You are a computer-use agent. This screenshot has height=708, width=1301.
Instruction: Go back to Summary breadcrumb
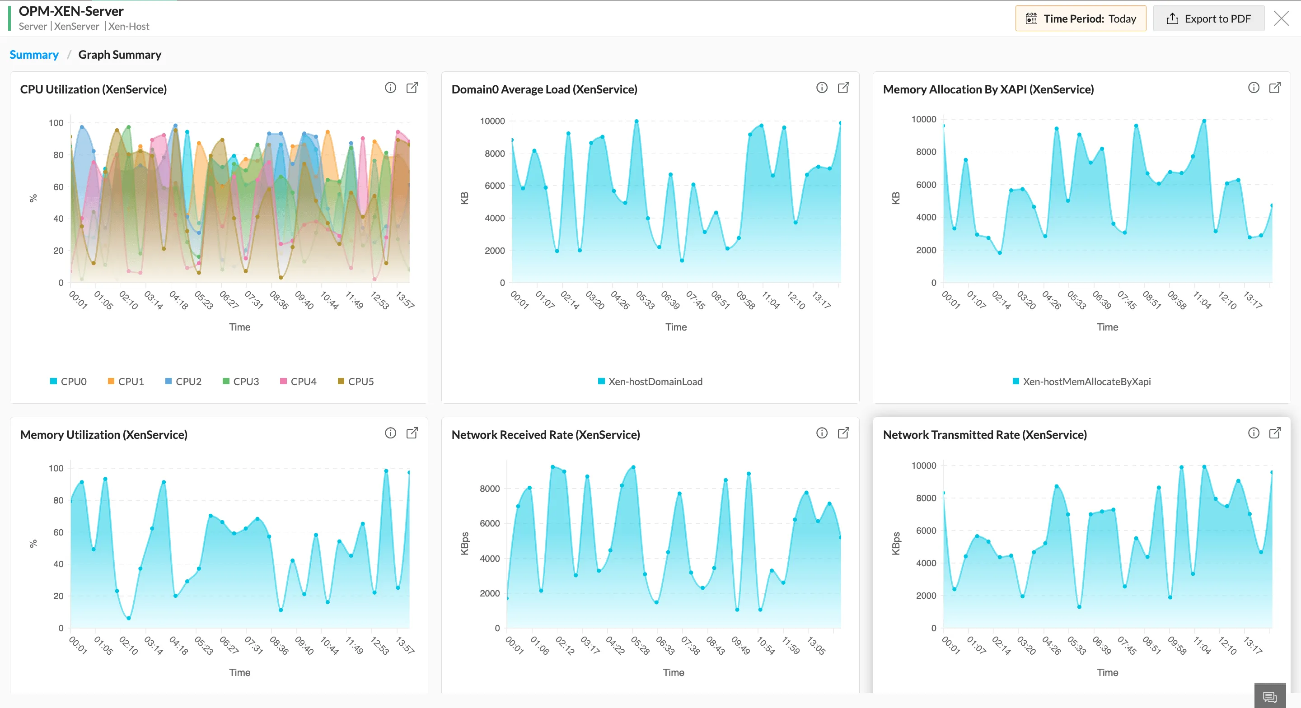(34, 55)
